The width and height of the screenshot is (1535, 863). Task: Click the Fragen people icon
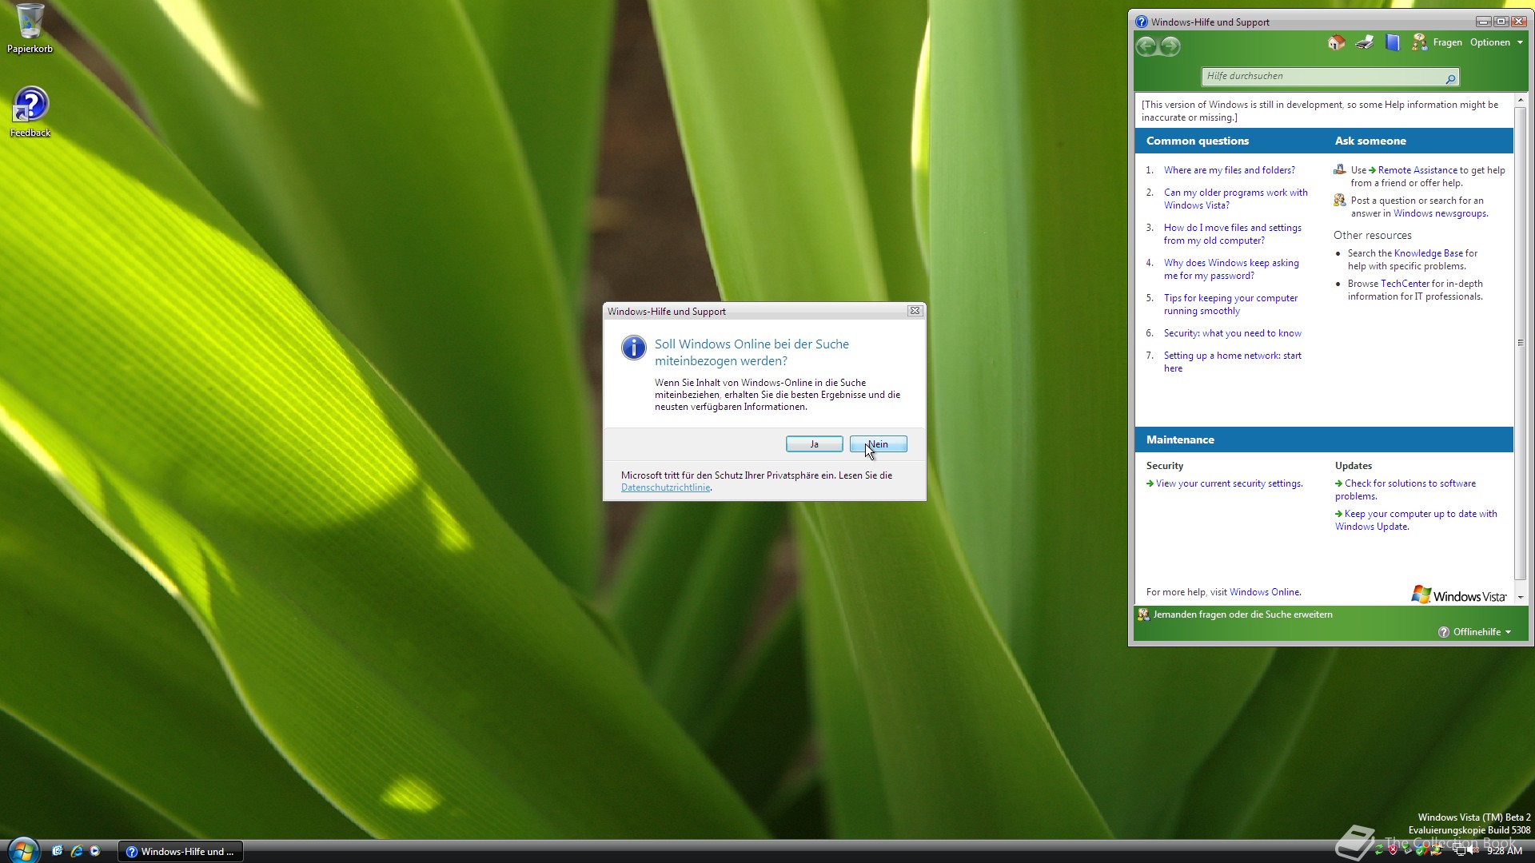[1419, 42]
